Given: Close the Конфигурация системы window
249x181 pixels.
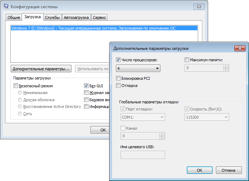Looking at the screenshot, I should (x=199, y=7).
